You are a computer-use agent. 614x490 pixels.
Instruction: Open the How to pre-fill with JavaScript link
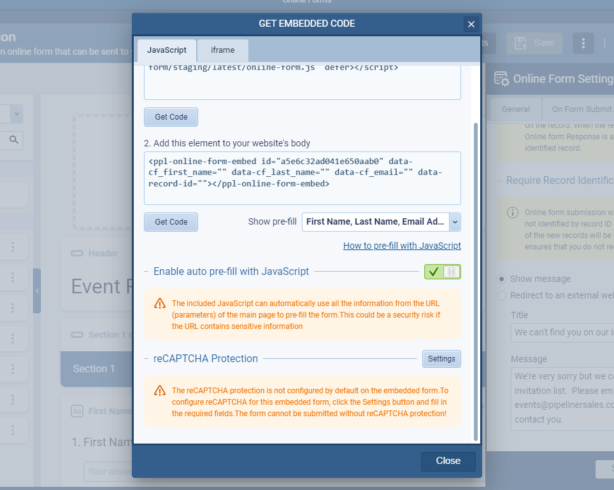[x=402, y=246]
